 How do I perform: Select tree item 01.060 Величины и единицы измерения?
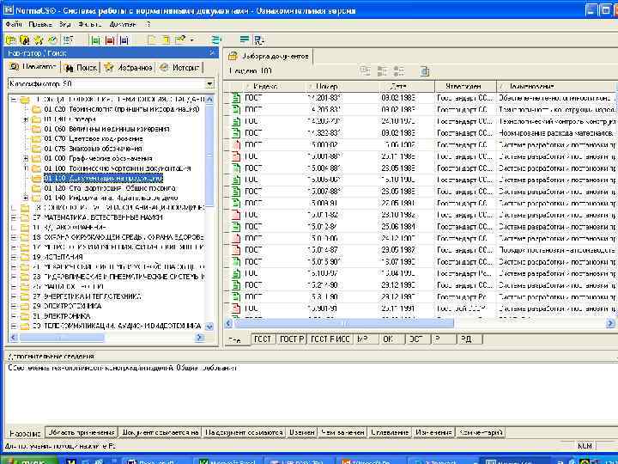[106, 129]
